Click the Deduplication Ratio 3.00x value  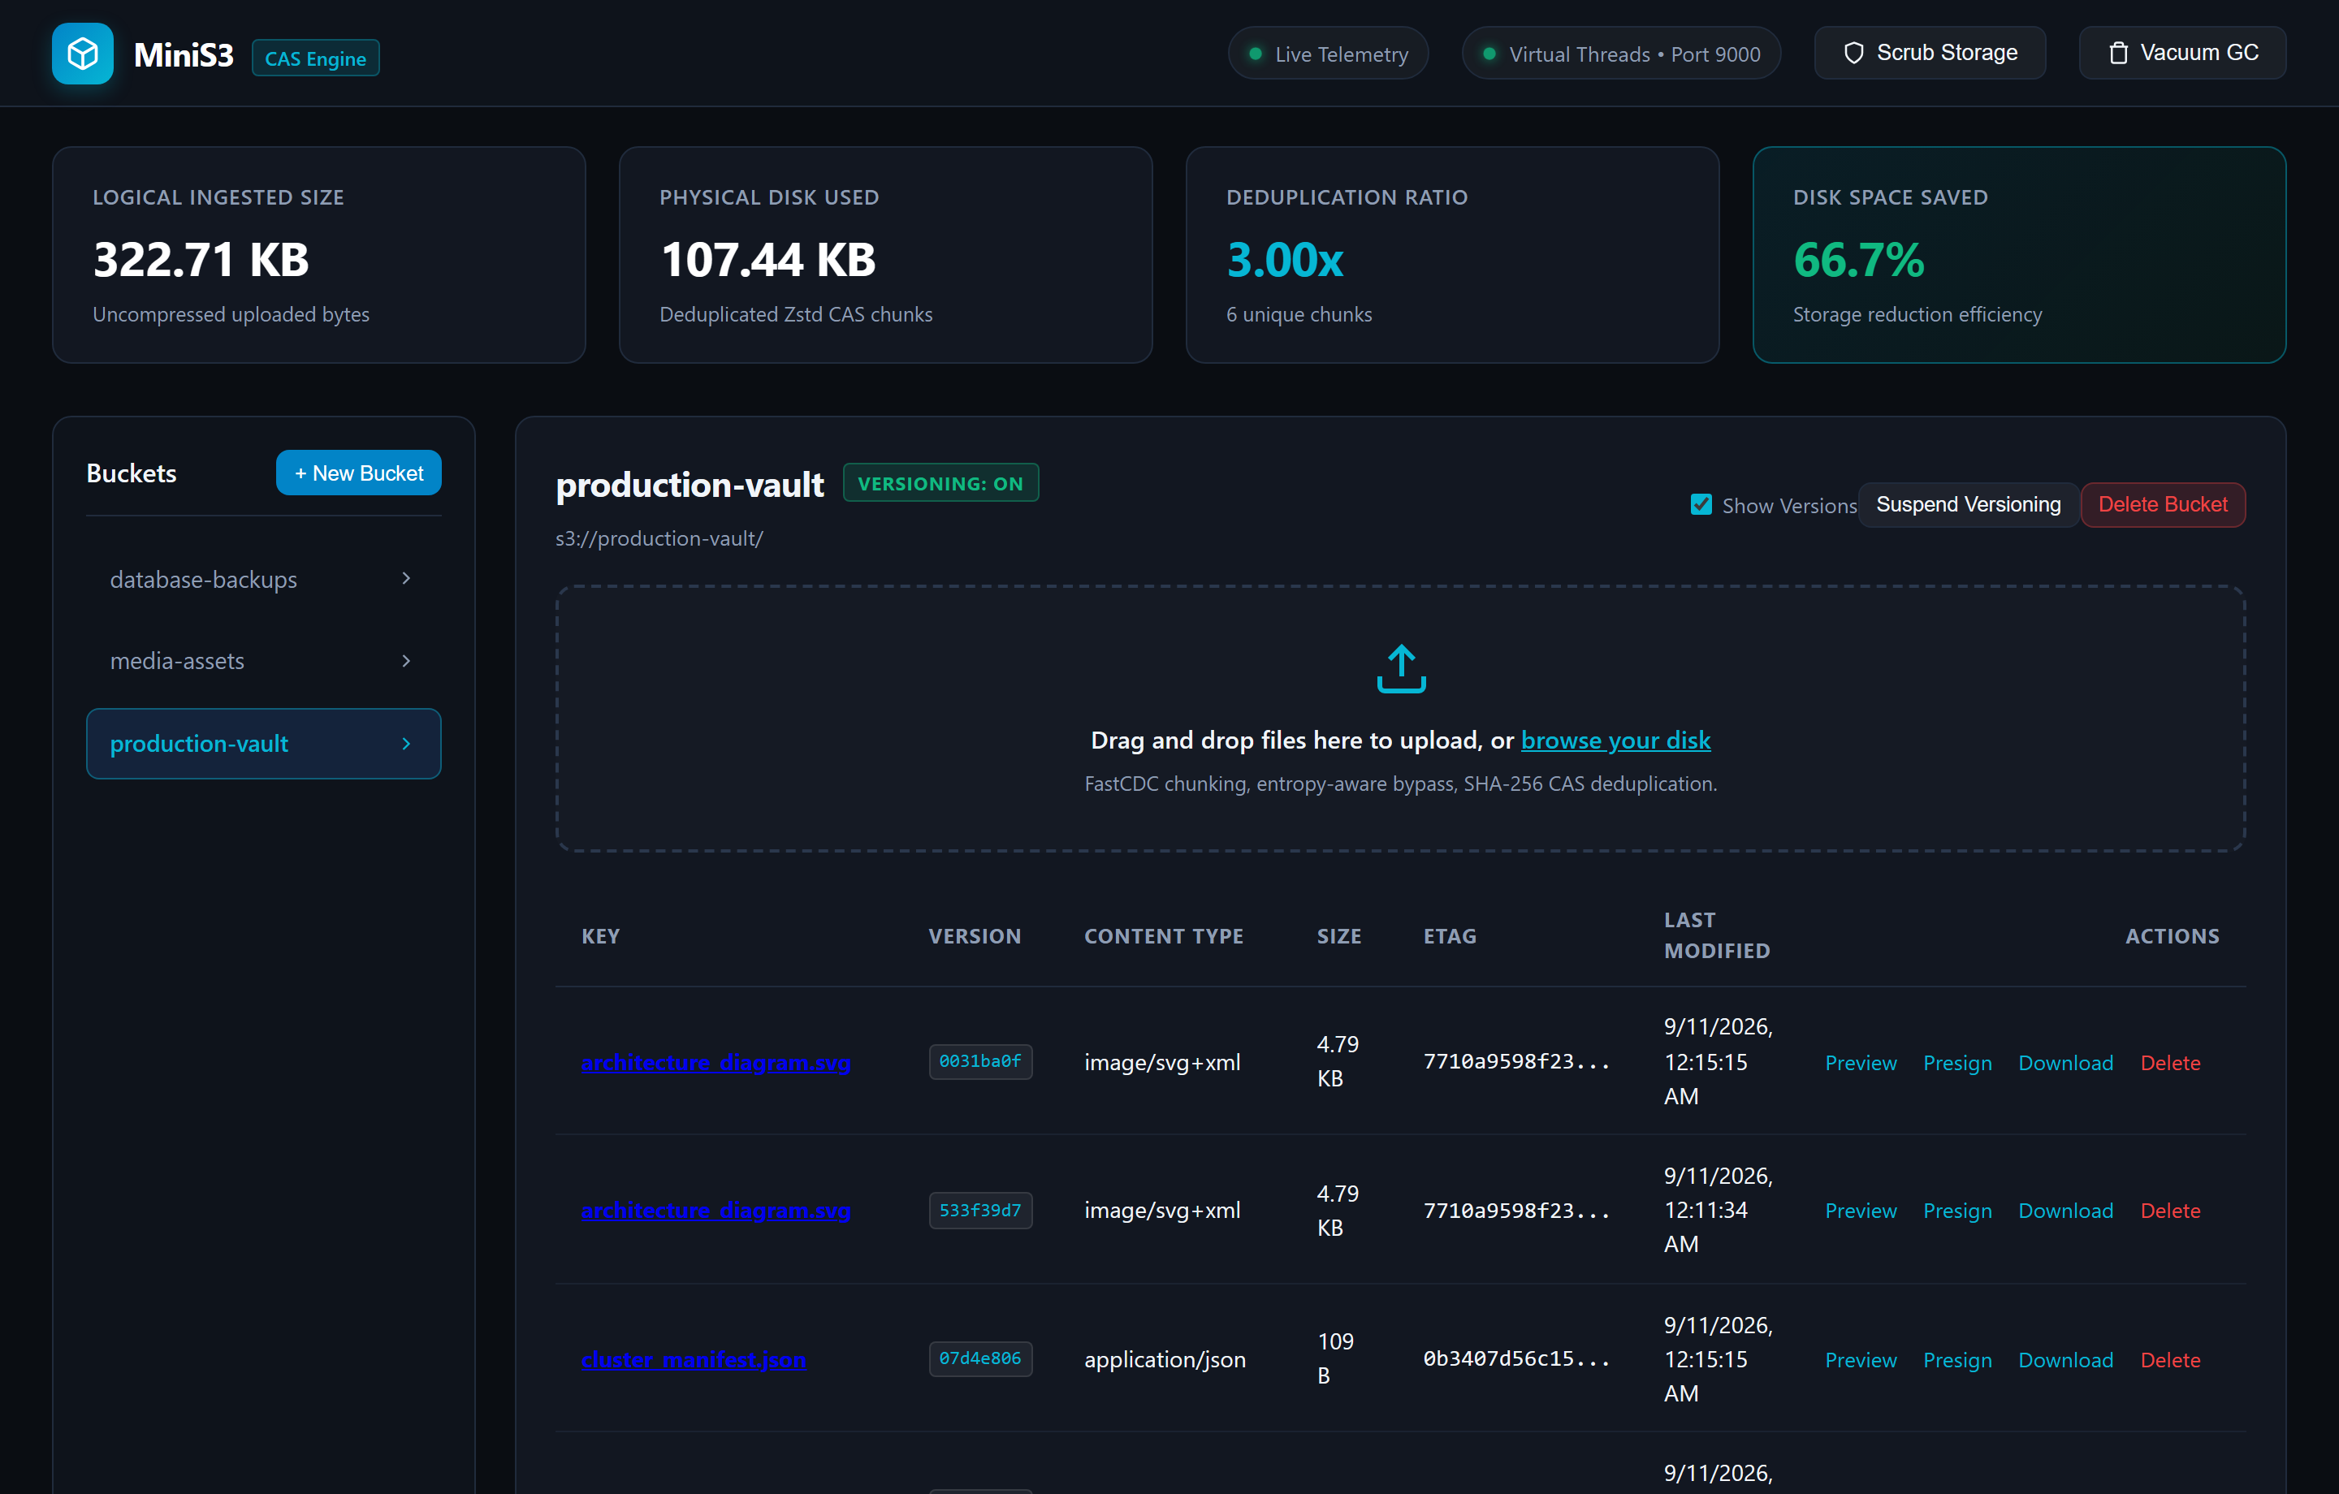tap(1285, 261)
